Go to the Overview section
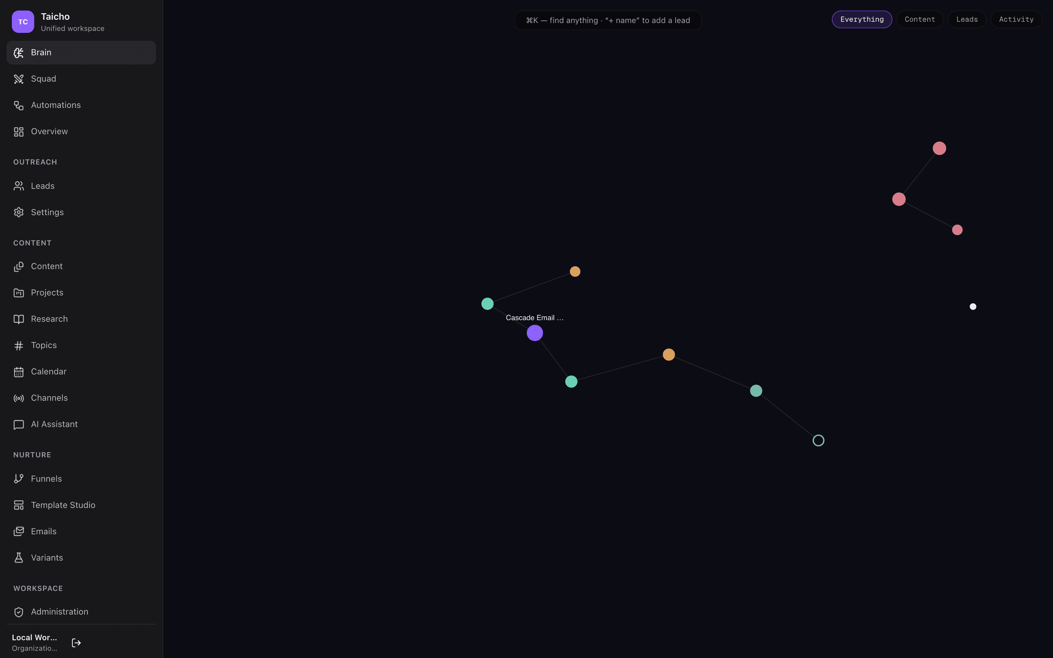The width and height of the screenshot is (1053, 658). tap(81, 131)
